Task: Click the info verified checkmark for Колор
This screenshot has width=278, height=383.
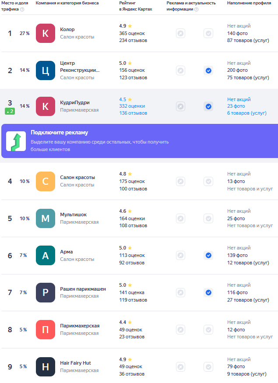Action: 208,33
